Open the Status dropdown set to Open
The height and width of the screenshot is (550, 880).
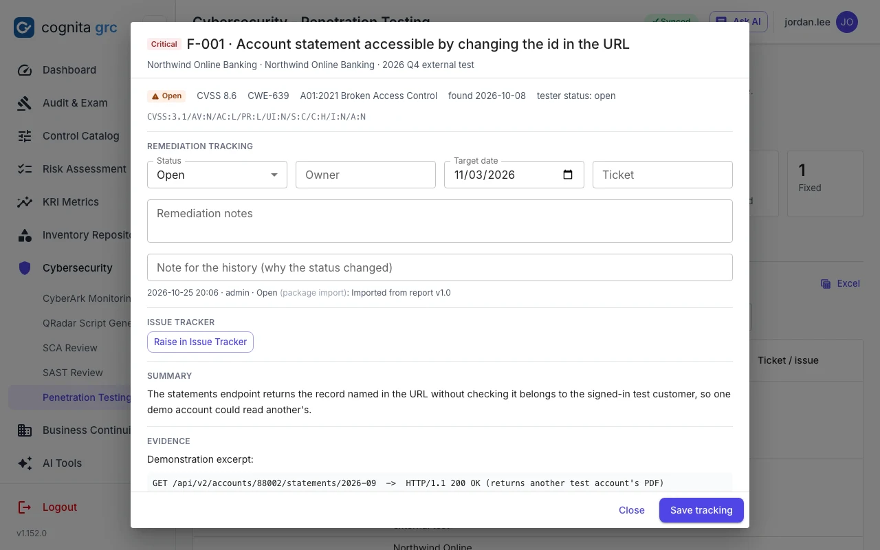tap(217, 175)
